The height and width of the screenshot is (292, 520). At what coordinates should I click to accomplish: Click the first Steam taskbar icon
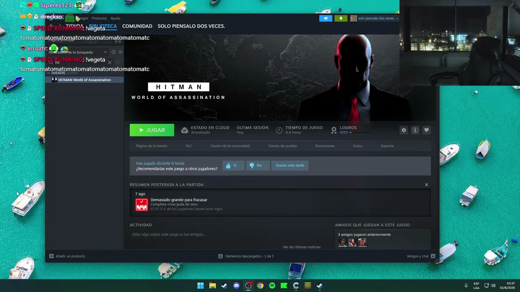pos(224,286)
